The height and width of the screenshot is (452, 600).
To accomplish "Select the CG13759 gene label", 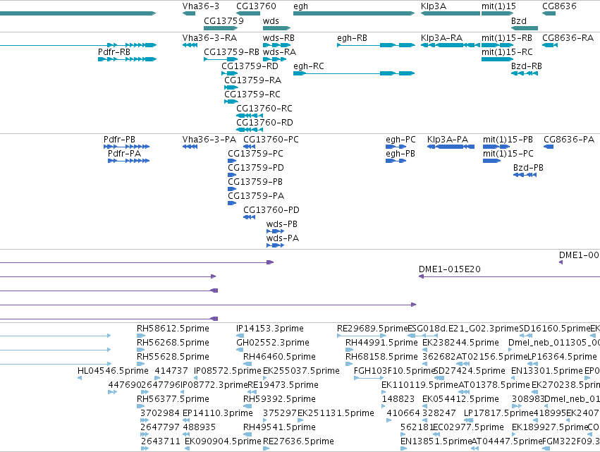I will click(x=224, y=20).
